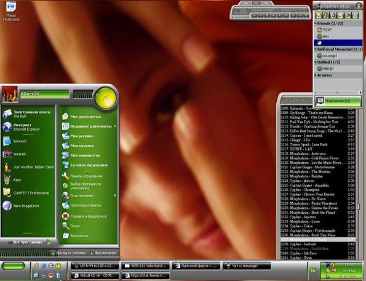Viewport: 366px width, 281px height.
Task: Open Панель управления (Control Panel)
Action: [x=89, y=176]
